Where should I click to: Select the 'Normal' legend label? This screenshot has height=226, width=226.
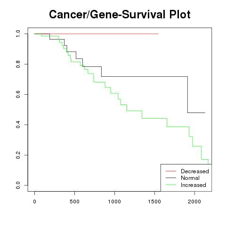pos(190,178)
